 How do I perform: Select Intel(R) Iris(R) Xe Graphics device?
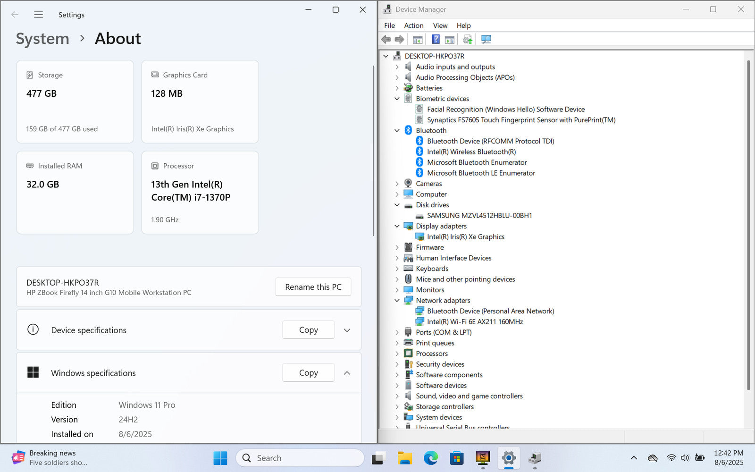coord(465,237)
